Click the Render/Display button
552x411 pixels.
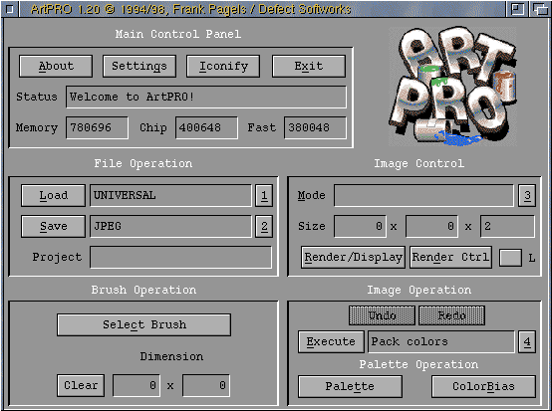tap(353, 258)
